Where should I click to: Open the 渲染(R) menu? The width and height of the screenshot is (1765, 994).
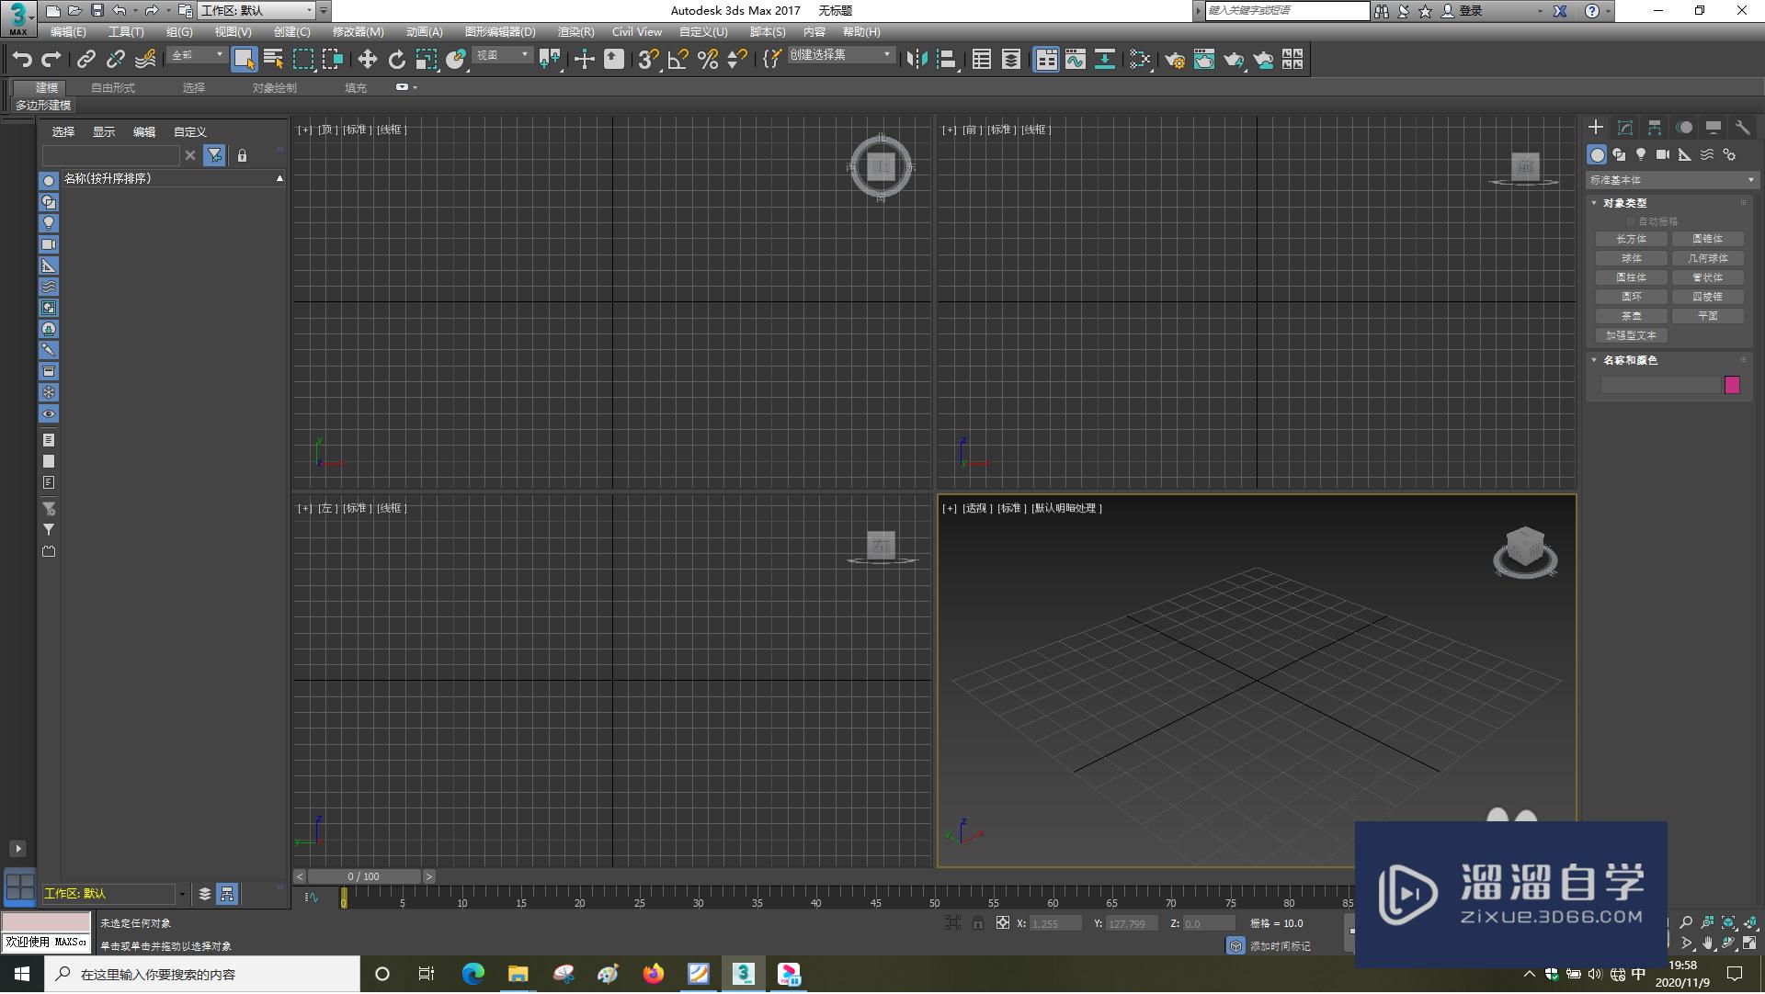pyautogui.click(x=575, y=31)
